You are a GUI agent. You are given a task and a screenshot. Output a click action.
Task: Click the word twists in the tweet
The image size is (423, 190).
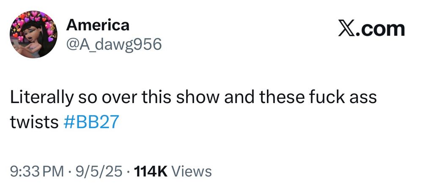click(x=34, y=122)
